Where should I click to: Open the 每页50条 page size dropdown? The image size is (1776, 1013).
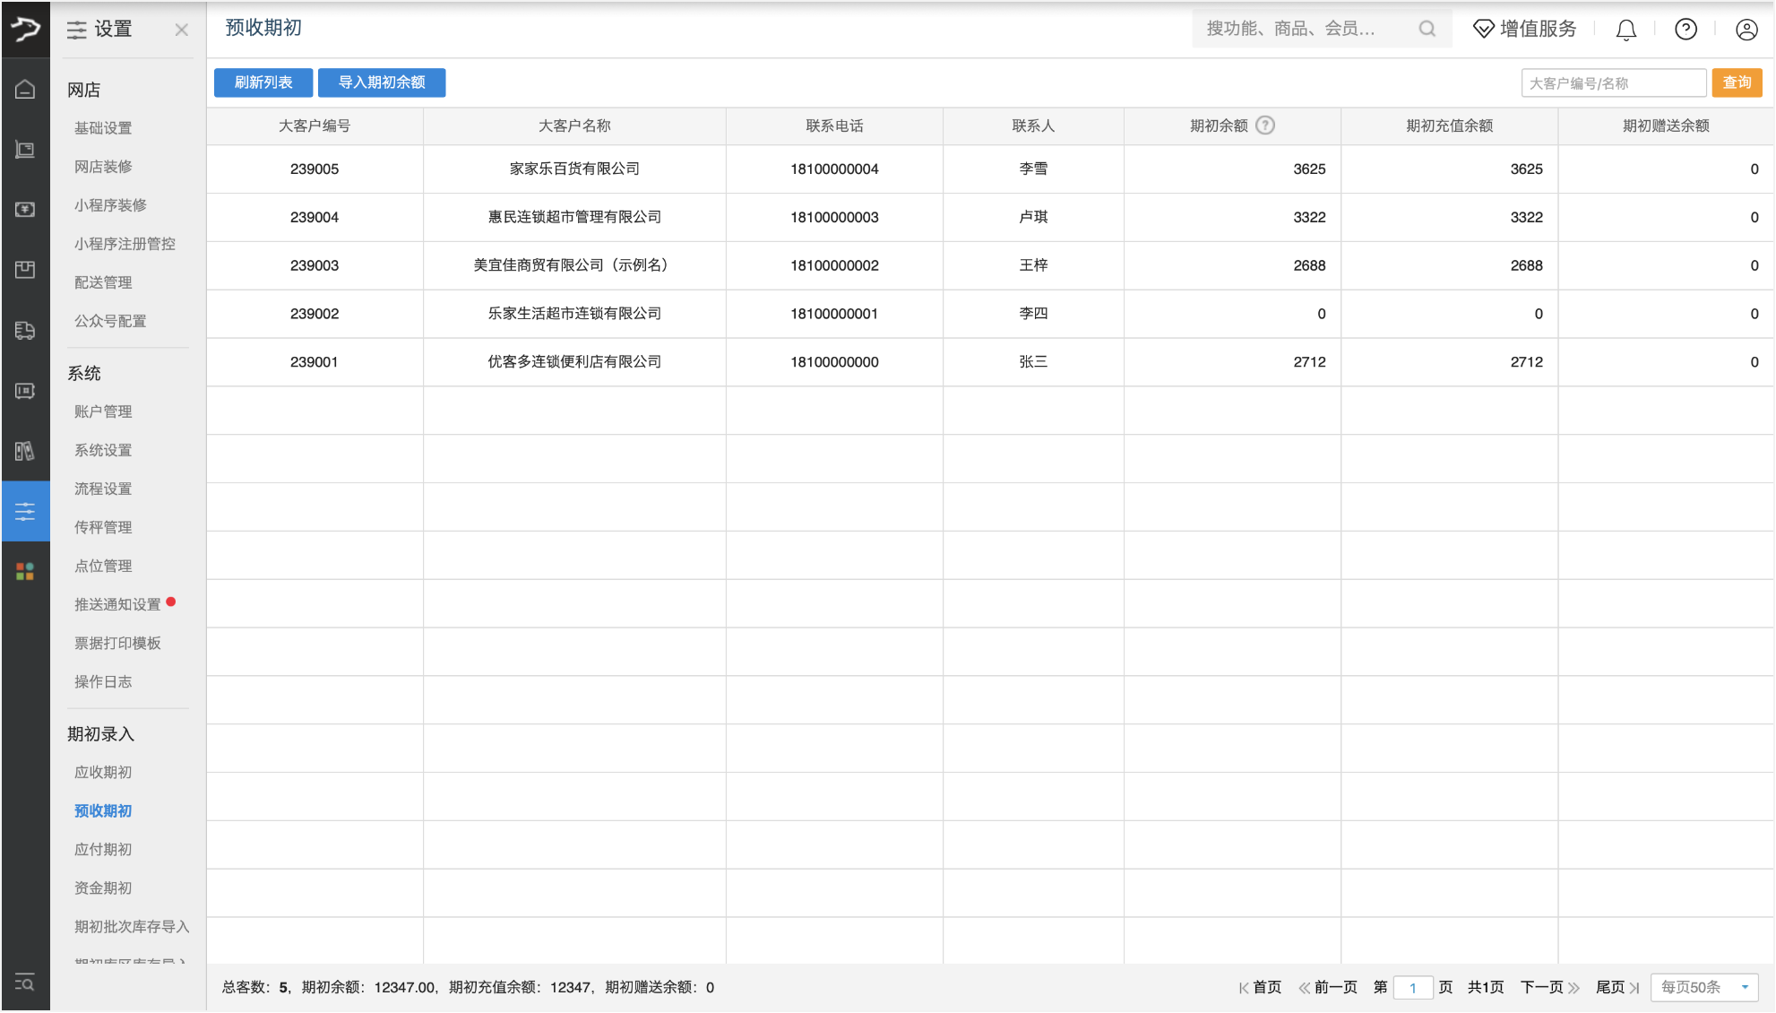click(1703, 987)
